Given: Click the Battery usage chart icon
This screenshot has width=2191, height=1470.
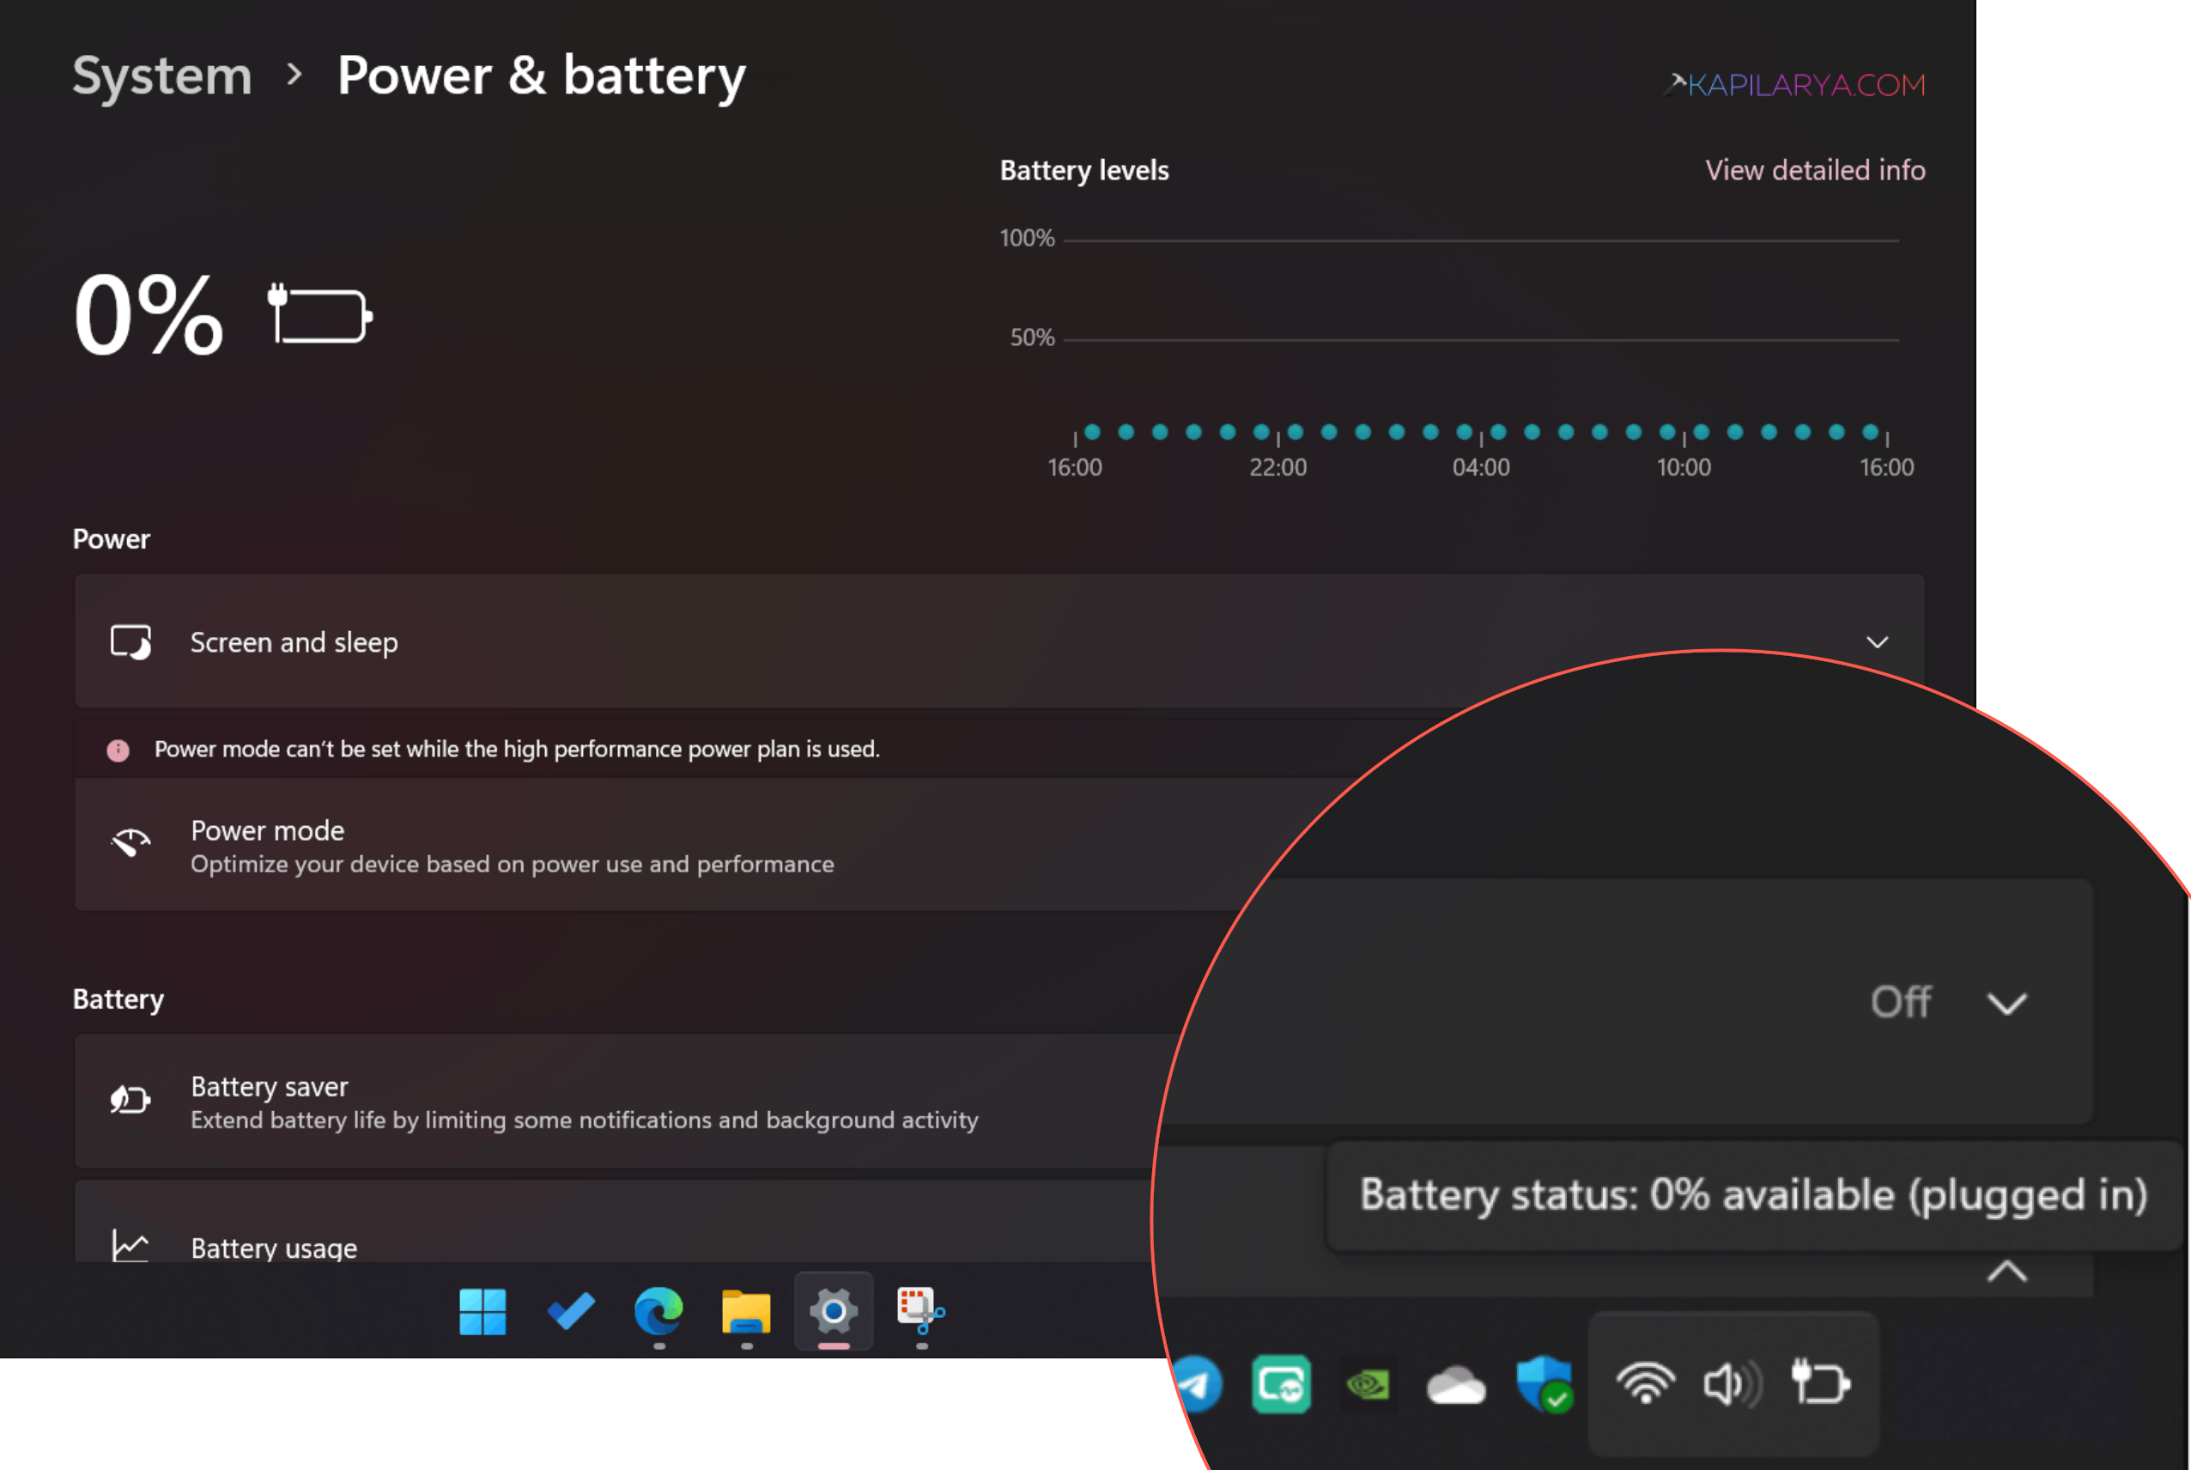Looking at the screenshot, I should coord(130,1246).
